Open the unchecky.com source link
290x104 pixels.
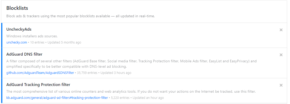point(16,42)
